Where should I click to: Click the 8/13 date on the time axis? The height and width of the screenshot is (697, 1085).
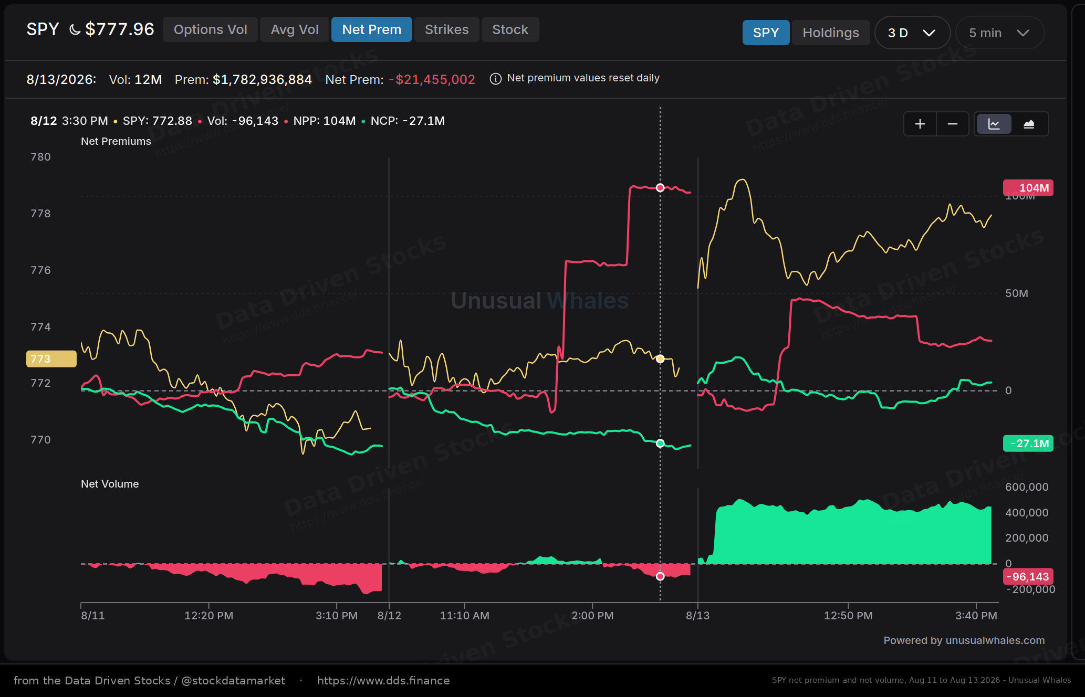click(x=697, y=616)
